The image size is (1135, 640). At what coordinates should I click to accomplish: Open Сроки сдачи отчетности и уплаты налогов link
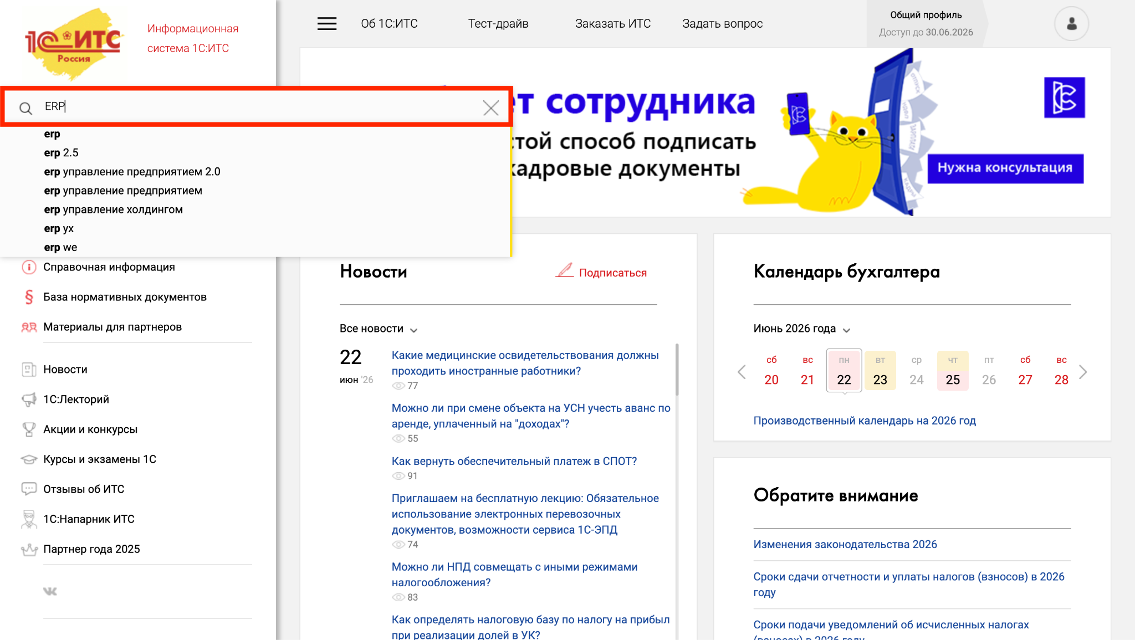pyautogui.click(x=909, y=585)
